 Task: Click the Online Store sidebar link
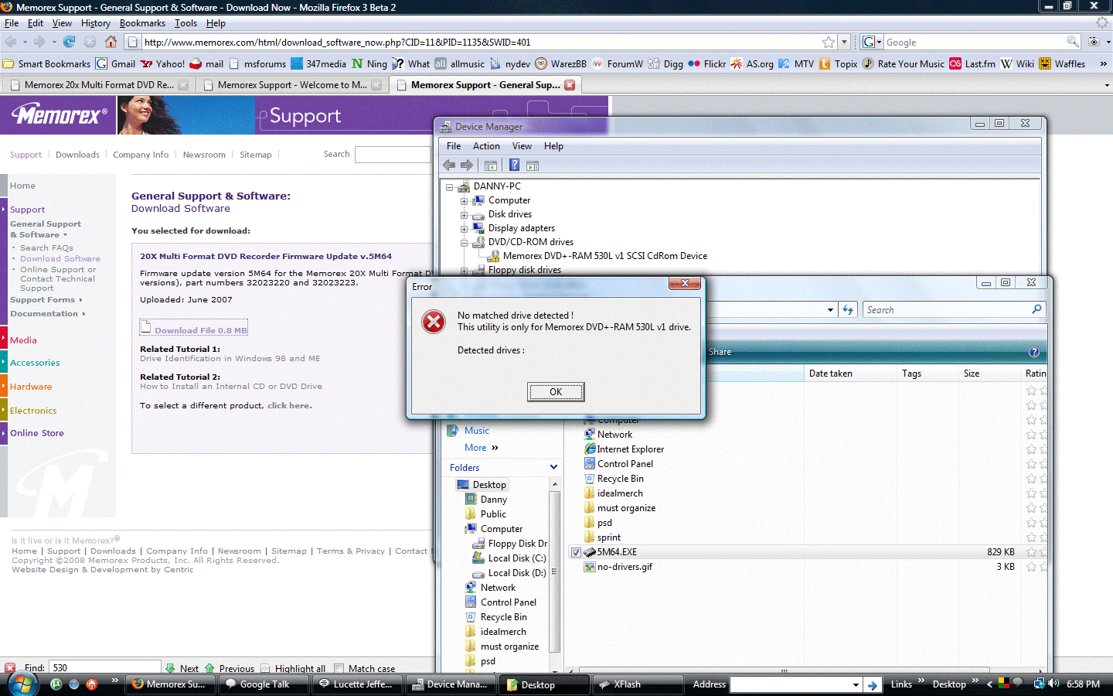click(x=37, y=433)
